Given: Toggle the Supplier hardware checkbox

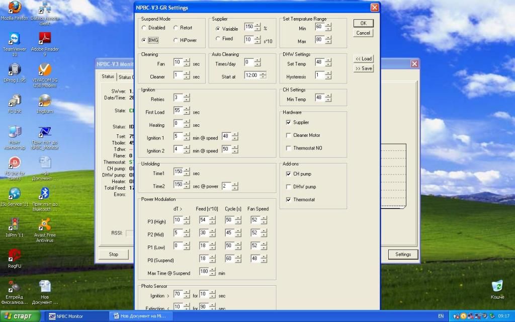Looking at the screenshot, I should [x=298, y=122].
